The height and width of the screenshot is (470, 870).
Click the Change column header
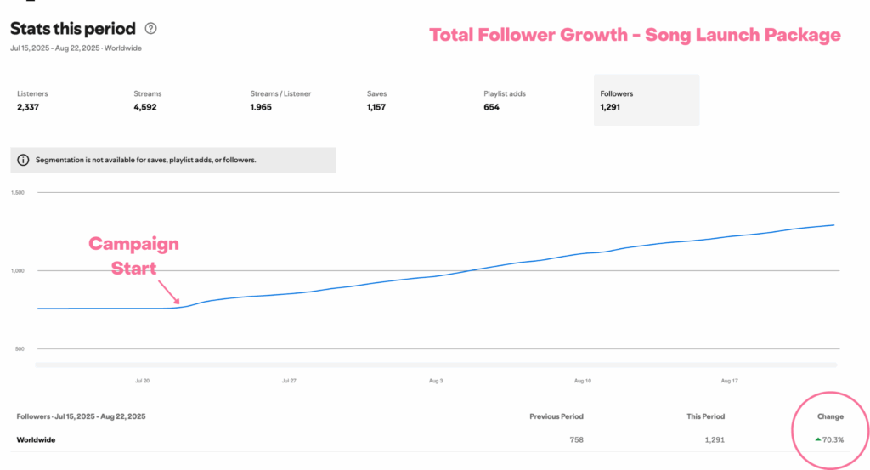pos(830,416)
